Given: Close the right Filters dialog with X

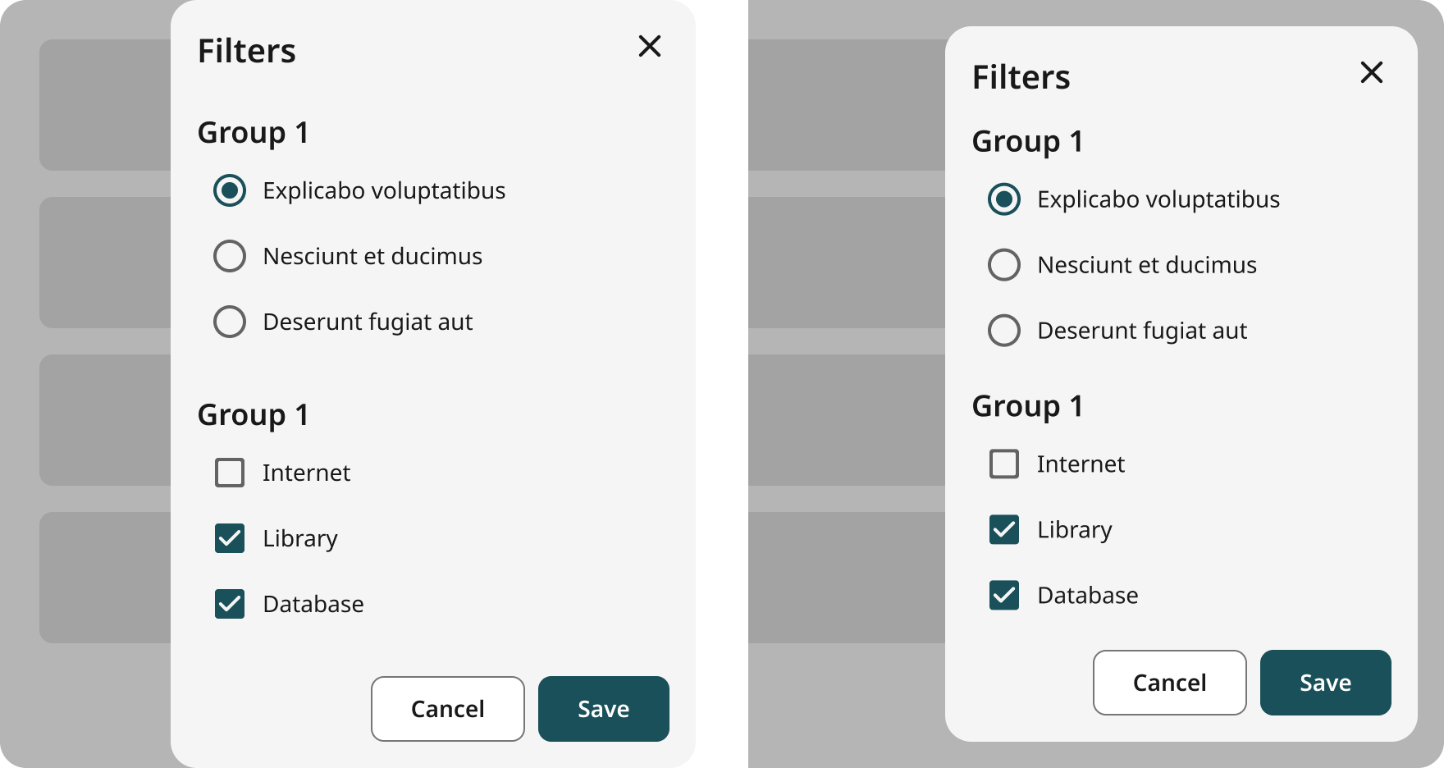Looking at the screenshot, I should (x=1372, y=72).
